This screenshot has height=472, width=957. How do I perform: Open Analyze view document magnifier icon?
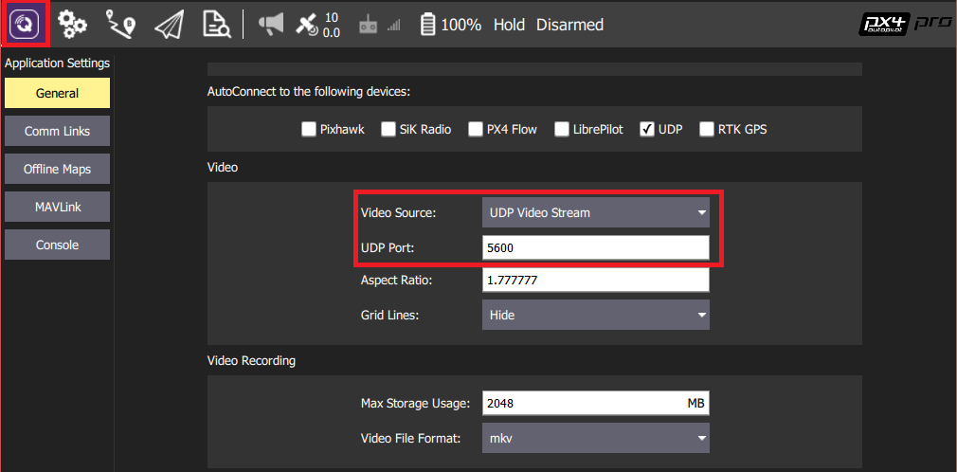point(217,25)
